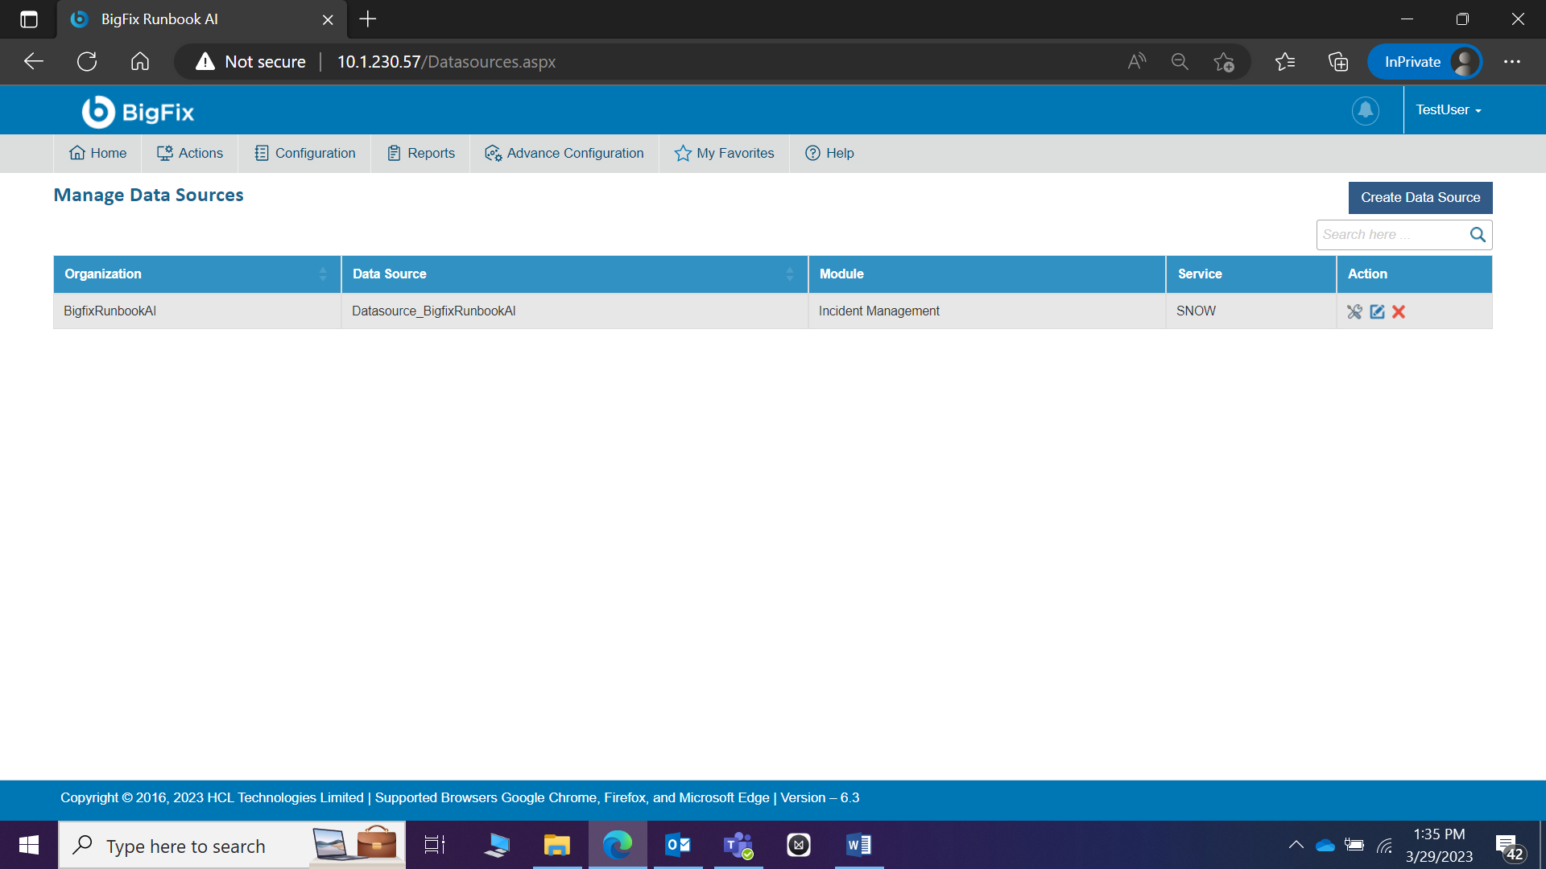This screenshot has height=869, width=1546.
Task: Open the notification bell in header
Action: (1365, 110)
